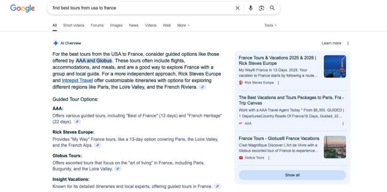
Task: Switch to the Web tab
Action: tap(167, 25)
